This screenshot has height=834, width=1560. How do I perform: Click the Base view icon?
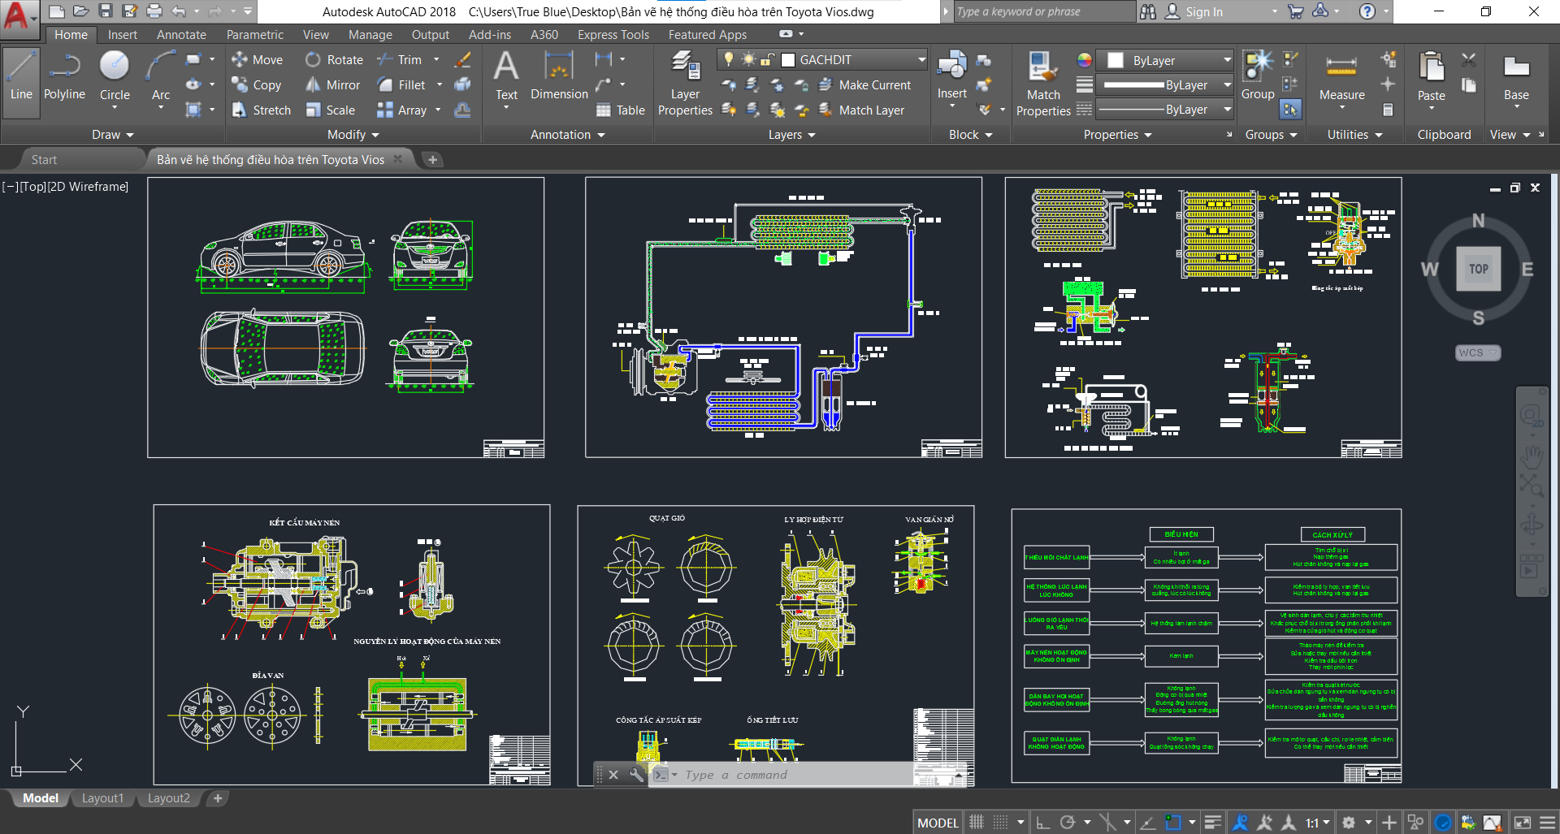tap(1516, 76)
